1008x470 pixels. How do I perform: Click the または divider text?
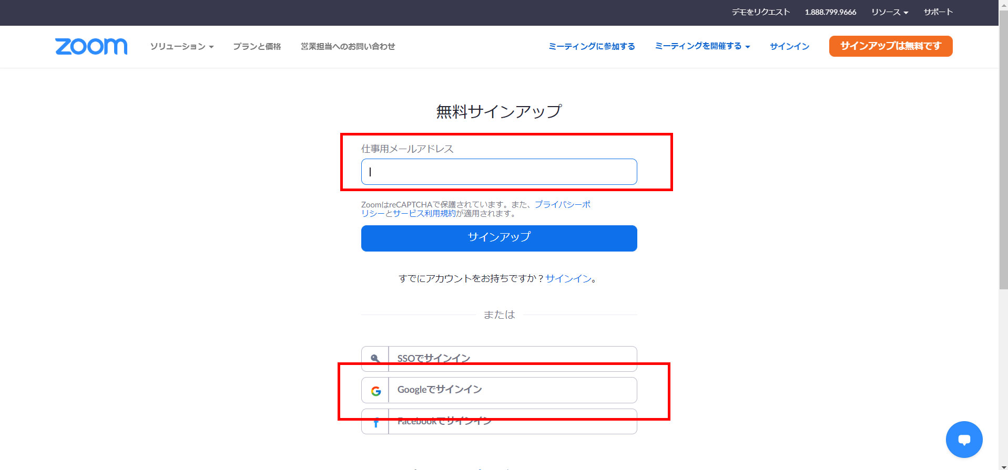pyautogui.click(x=499, y=315)
